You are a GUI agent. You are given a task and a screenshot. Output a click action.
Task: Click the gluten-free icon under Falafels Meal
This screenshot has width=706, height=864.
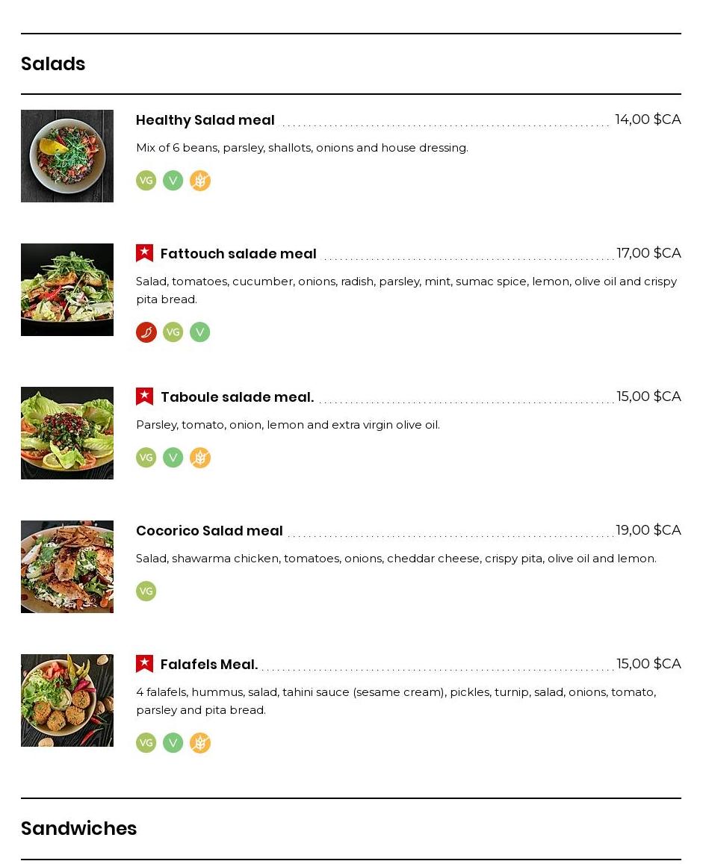click(x=200, y=743)
